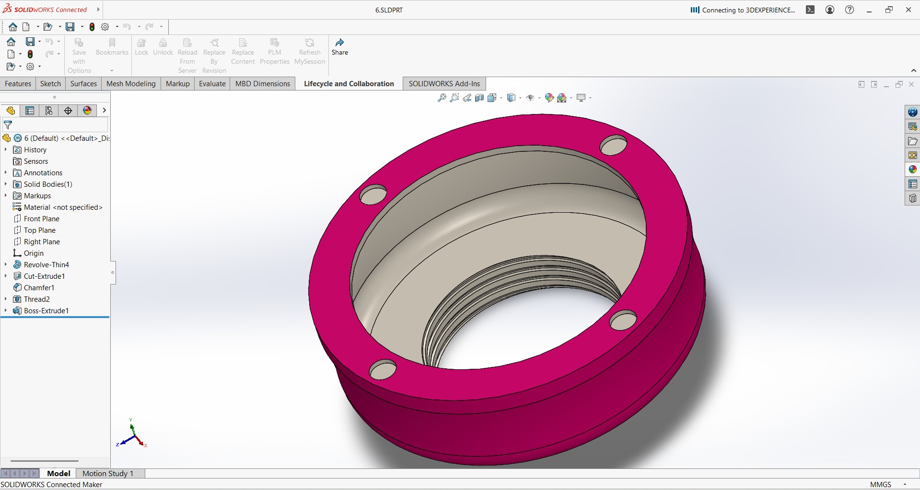Open File Explorer task pane folder icon
920x490 pixels.
click(x=912, y=141)
